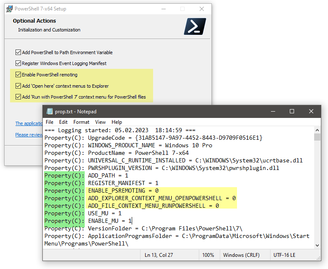This screenshot has height=269, width=328.
Task: Click the PowerShell logo in the setup header
Action: tap(195, 26)
